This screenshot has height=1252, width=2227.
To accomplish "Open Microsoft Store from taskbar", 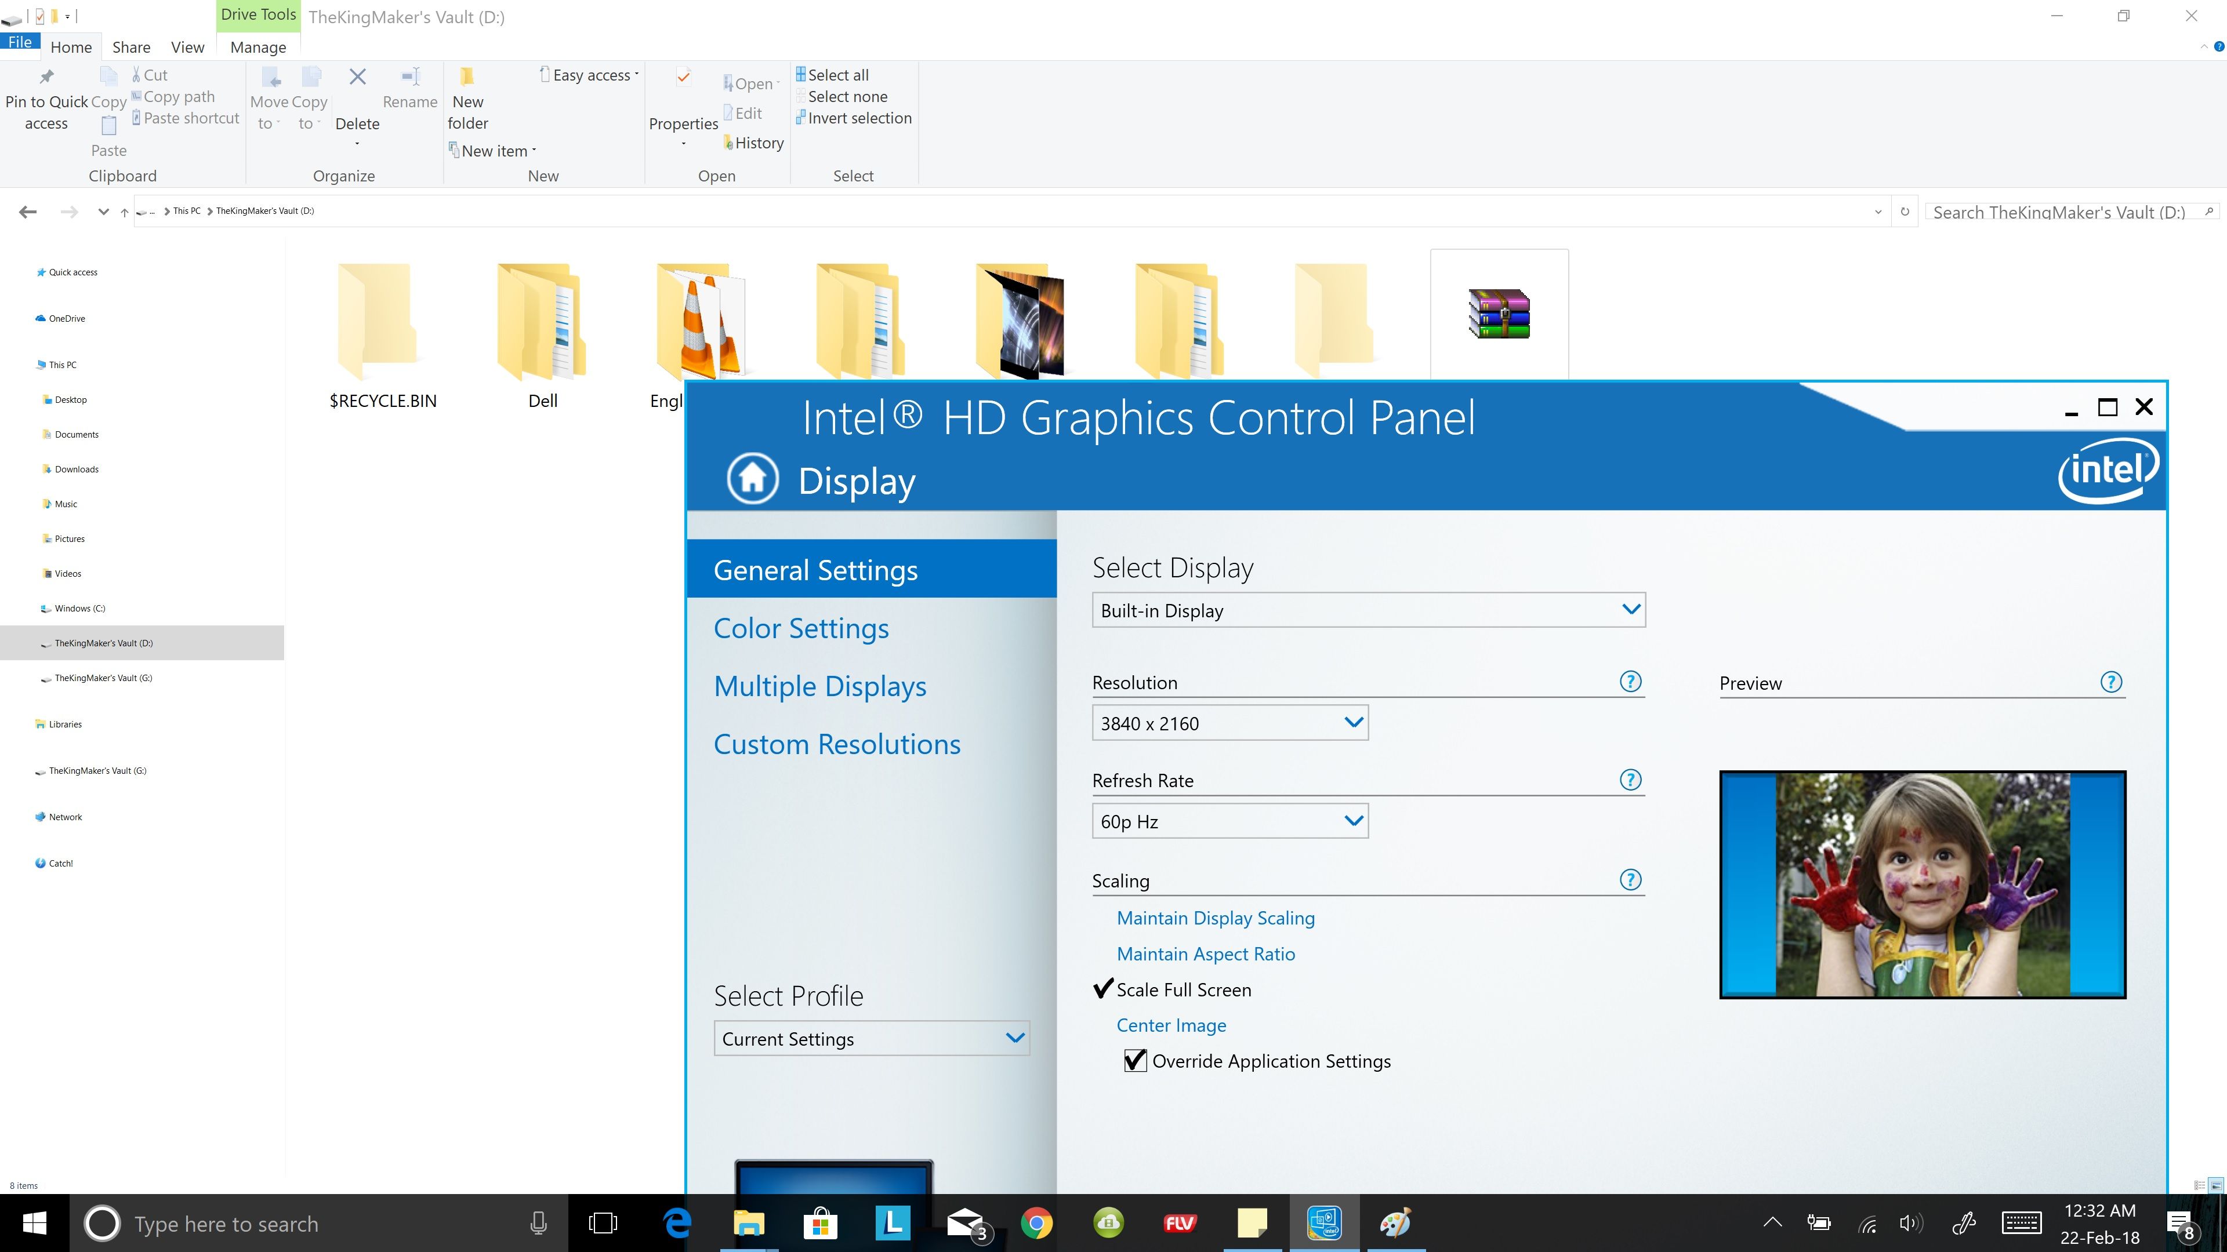I will pyautogui.click(x=821, y=1222).
